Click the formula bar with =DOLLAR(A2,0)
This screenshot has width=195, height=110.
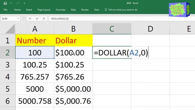click(122, 19)
